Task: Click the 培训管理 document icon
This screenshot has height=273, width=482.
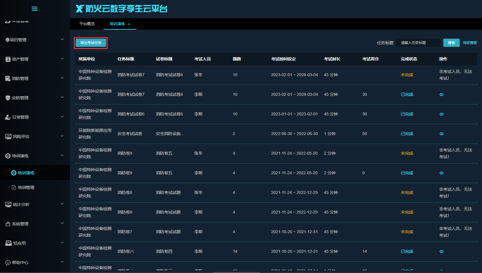Action: point(14,187)
